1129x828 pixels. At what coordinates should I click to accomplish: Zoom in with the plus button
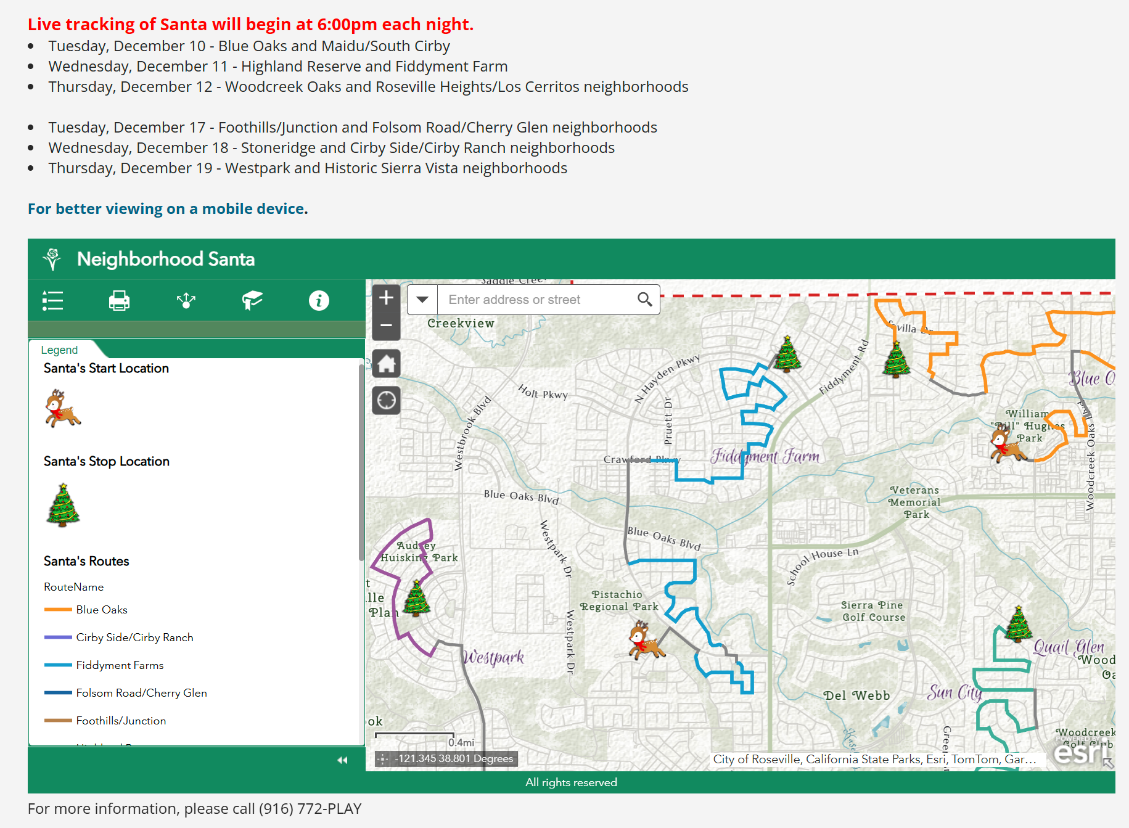pos(387,298)
